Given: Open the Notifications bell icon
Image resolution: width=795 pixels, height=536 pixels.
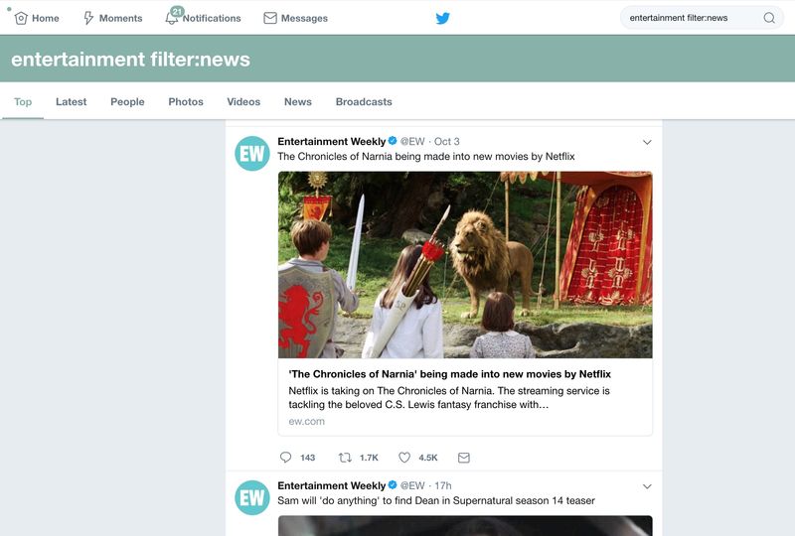Looking at the screenshot, I should click(171, 19).
